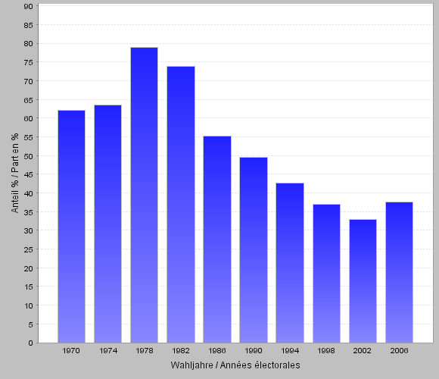Select the 1974 bar in chart
The image size is (439, 379).
[x=107, y=224]
